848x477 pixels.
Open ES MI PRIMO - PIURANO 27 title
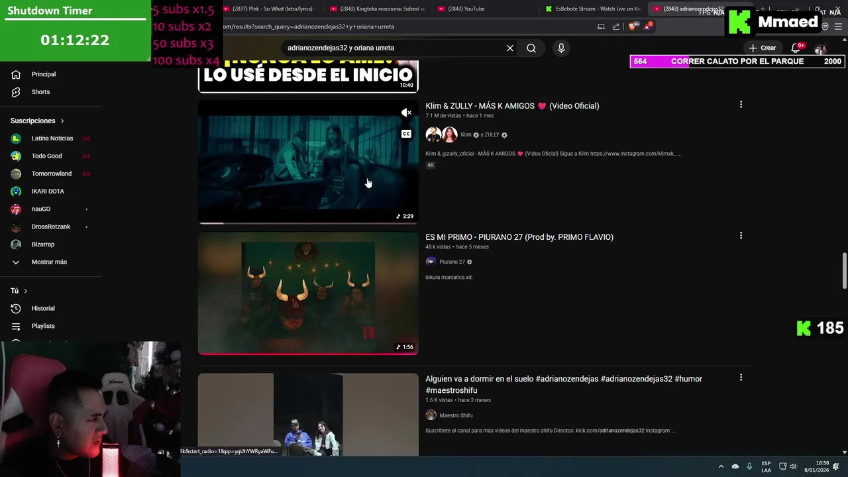coord(519,237)
